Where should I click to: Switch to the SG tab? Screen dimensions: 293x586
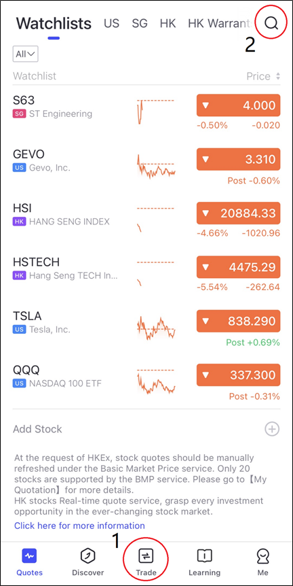tap(140, 23)
